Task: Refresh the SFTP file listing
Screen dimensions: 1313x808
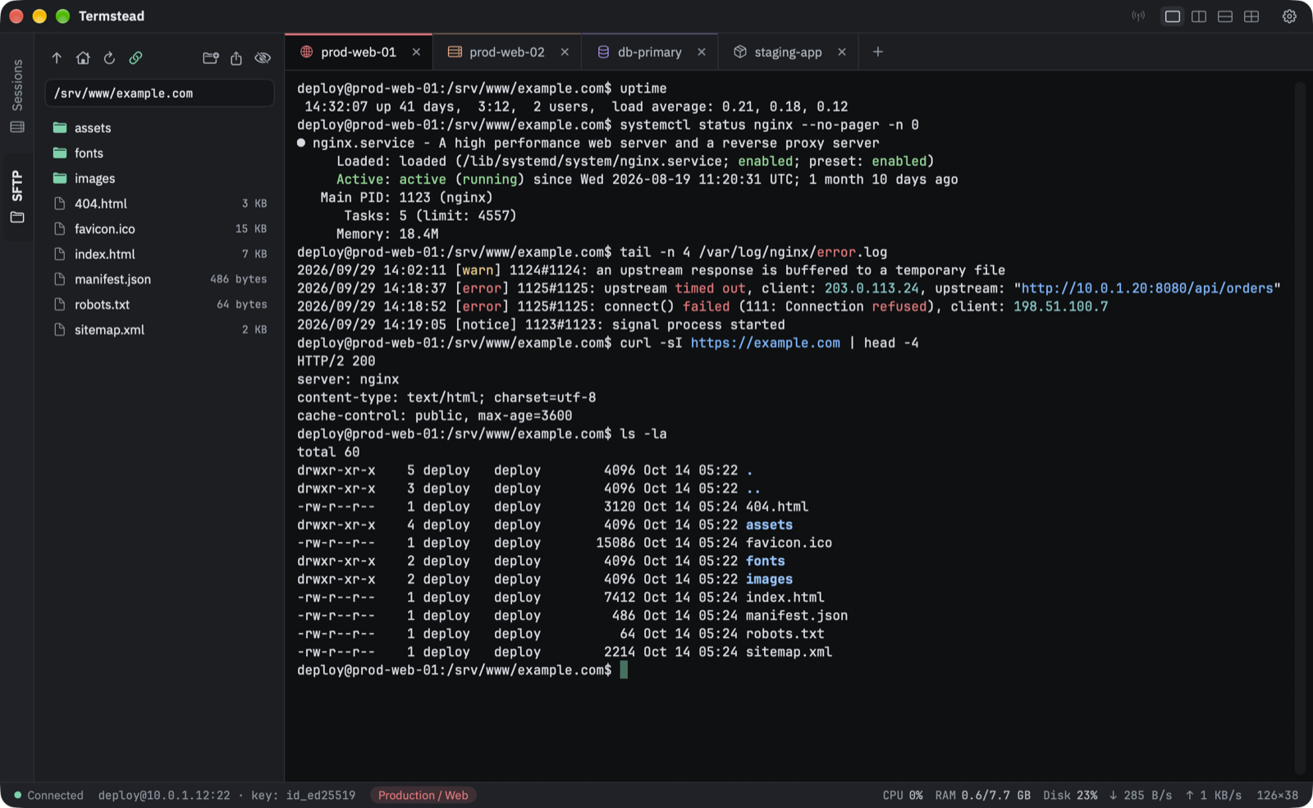Action: [109, 58]
